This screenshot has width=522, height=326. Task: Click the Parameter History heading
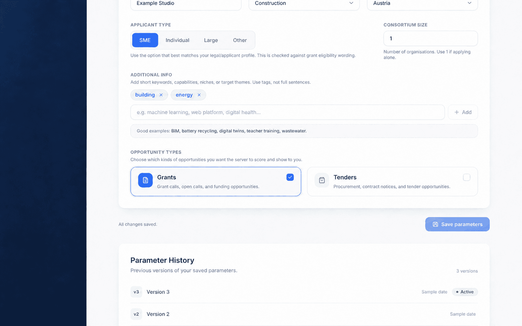click(x=162, y=260)
